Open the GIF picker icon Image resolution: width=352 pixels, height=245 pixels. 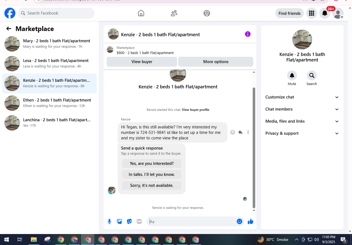[x=139, y=221]
